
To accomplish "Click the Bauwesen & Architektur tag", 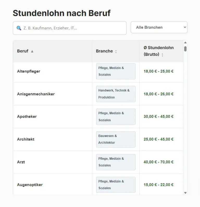I will 116,139.
